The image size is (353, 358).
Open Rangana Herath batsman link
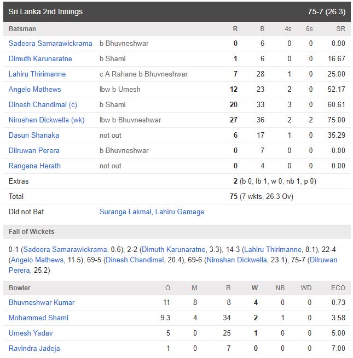34,166
